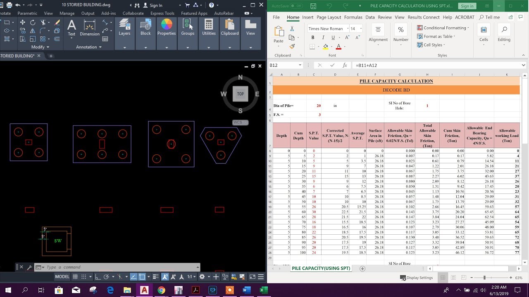Open Display Settings in Excel status bar
The image size is (529, 297).
point(417,278)
